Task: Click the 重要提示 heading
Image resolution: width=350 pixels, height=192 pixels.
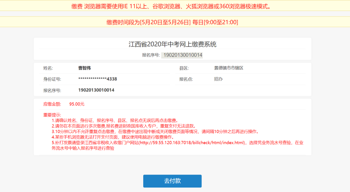Action: pyautogui.click(x=52, y=115)
